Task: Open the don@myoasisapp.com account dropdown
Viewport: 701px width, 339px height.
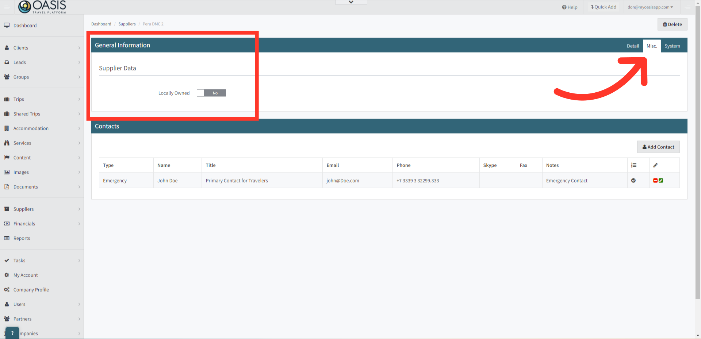Action: coord(650,7)
